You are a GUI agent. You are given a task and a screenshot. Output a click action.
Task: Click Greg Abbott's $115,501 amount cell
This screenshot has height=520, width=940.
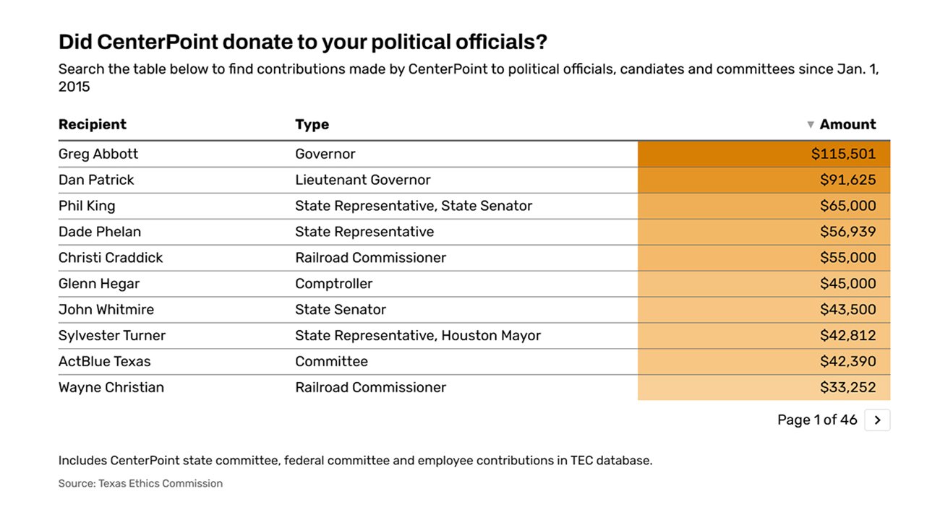pos(843,154)
